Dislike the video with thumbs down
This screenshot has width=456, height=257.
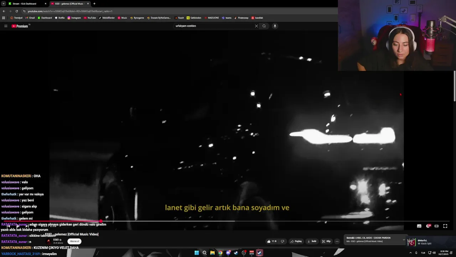pyautogui.click(x=283, y=241)
